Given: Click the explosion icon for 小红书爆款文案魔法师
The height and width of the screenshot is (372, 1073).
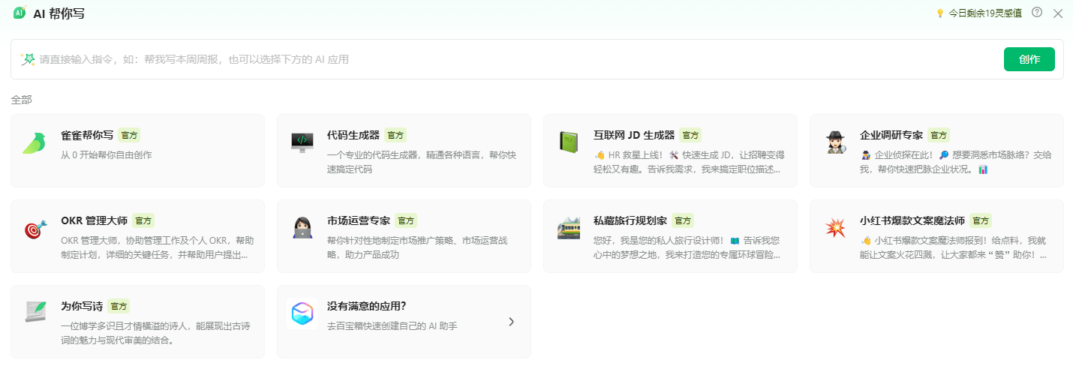Looking at the screenshot, I should point(835,227).
